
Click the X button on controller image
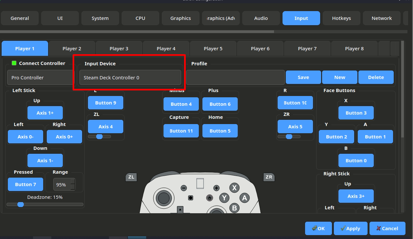(x=234, y=188)
